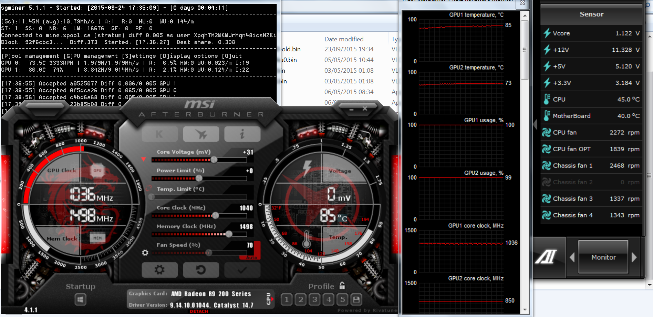Click the GPU selector button by Graphics Card
The width and height of the screenshot is (653, 317).
tap(269, 299)
